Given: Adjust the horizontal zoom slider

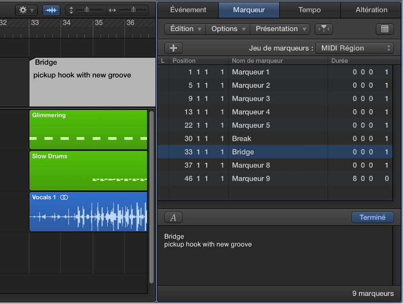Looking at the screenshot, I should pos(132,10).
